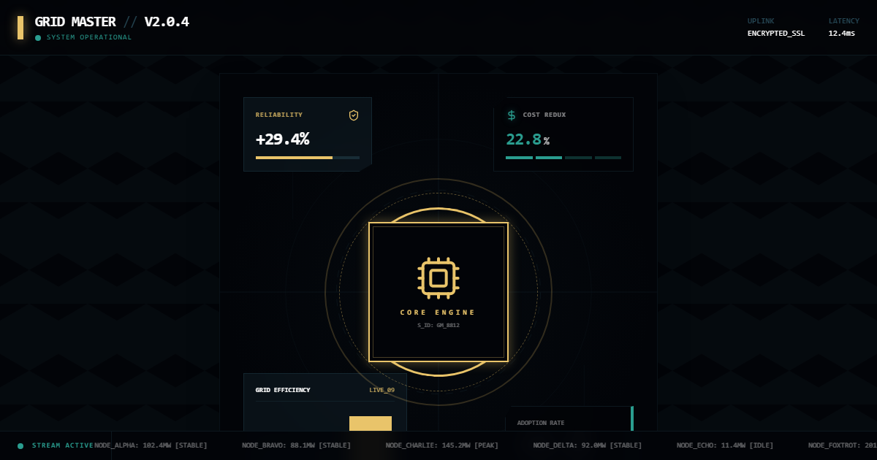Click the STREAM ACTIVE indicator dot in status bar

pos(21,445)
